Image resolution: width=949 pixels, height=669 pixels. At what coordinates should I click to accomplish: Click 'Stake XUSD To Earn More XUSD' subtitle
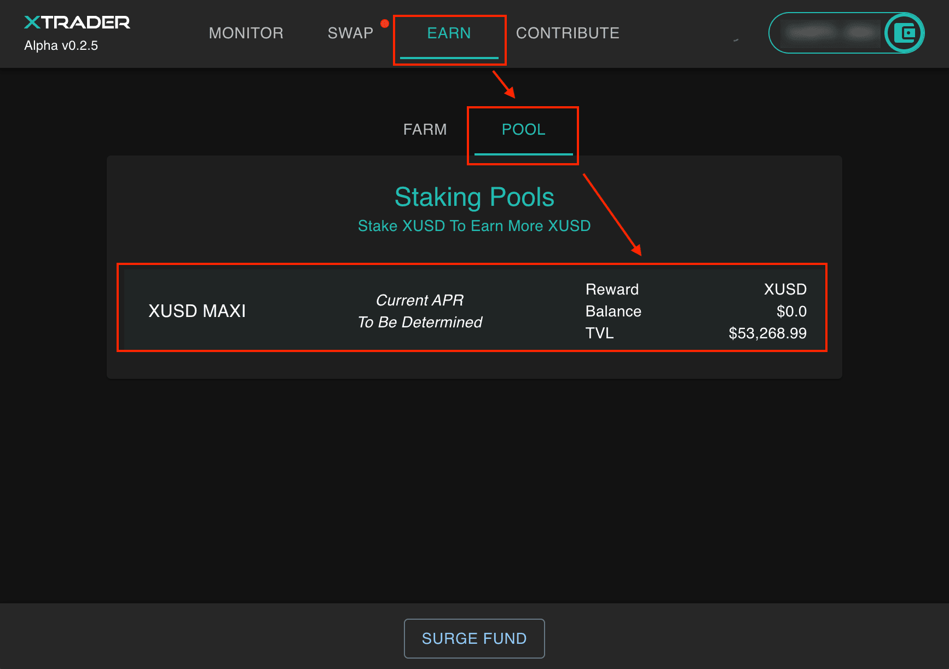(x=474, y=226)
